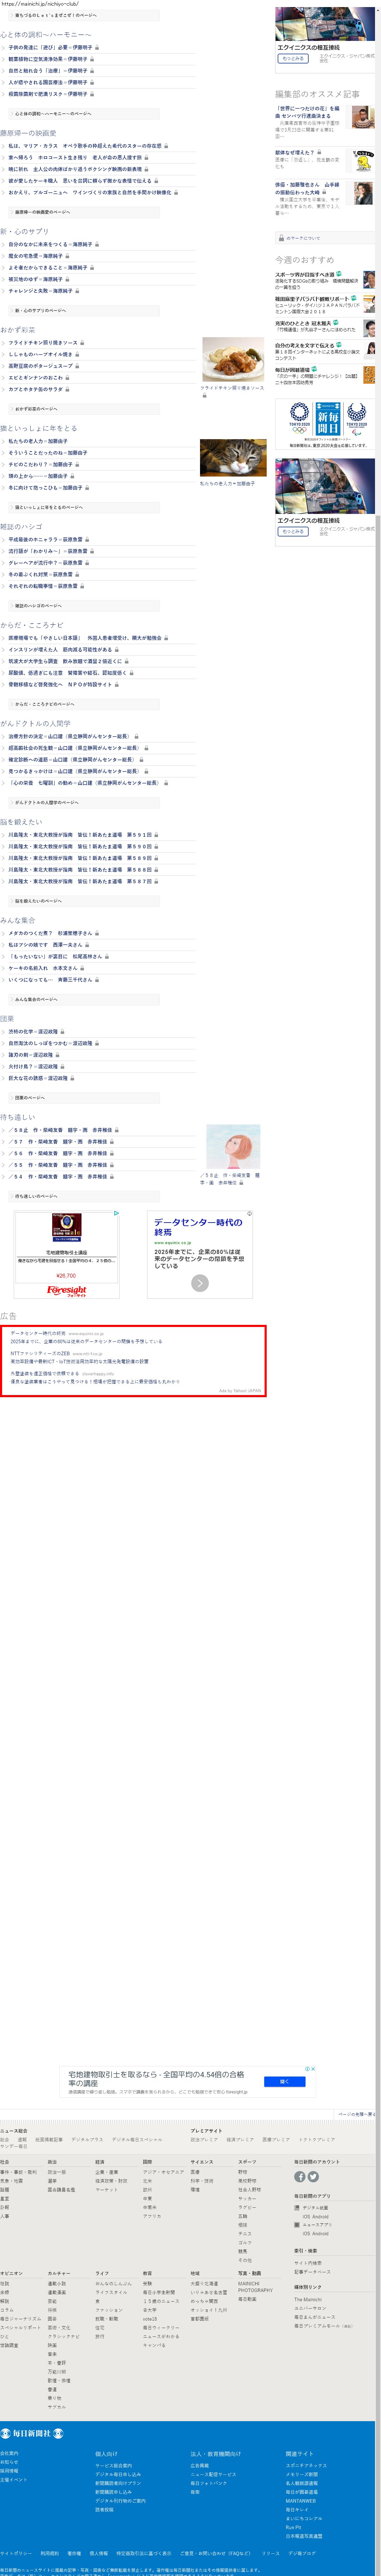Open the cat photo thumbnail

(233, 458)
